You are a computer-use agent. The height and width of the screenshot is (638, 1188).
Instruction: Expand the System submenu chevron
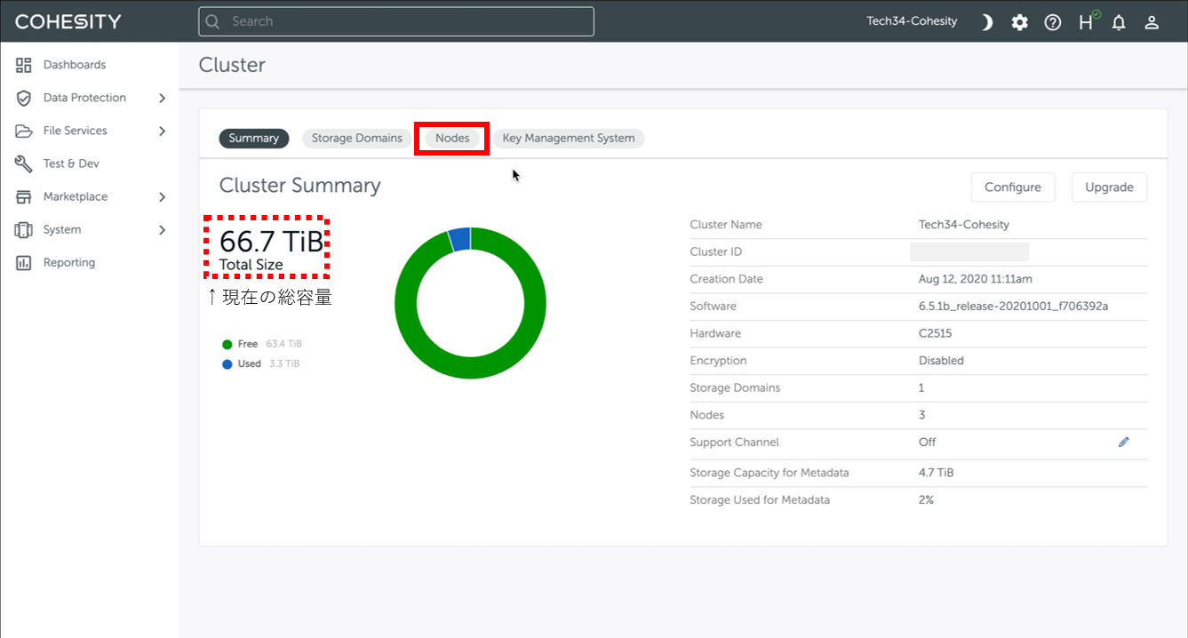(162, 229)
